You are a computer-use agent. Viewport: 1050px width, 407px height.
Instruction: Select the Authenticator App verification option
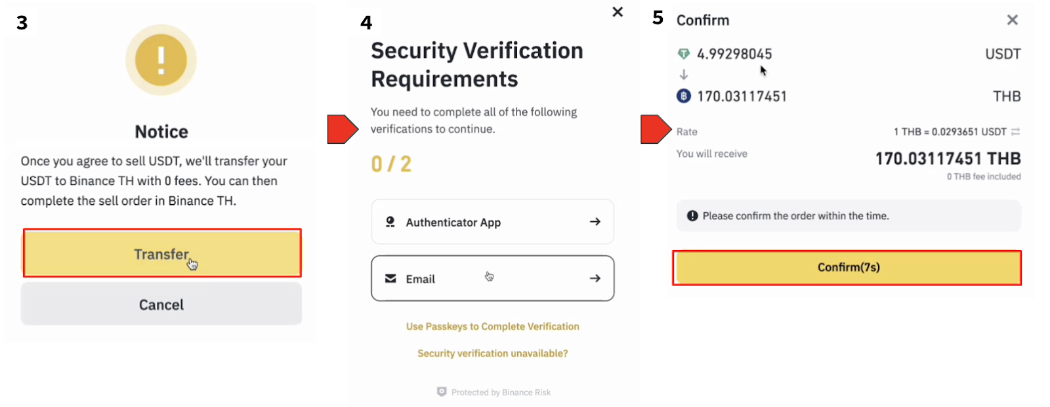492,222
